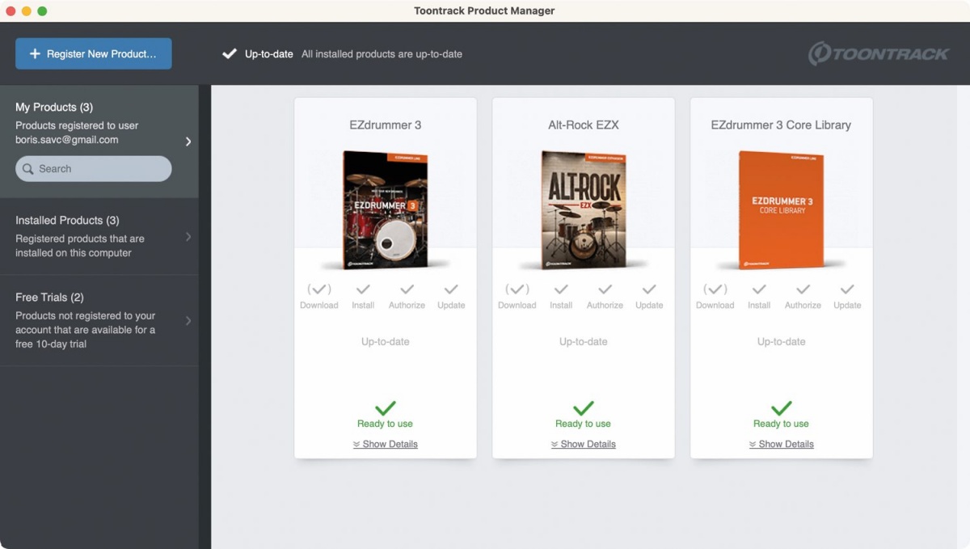Click the 'Alt-Rock EZX' card title
The image size is (970, 549).
(584, 125)
